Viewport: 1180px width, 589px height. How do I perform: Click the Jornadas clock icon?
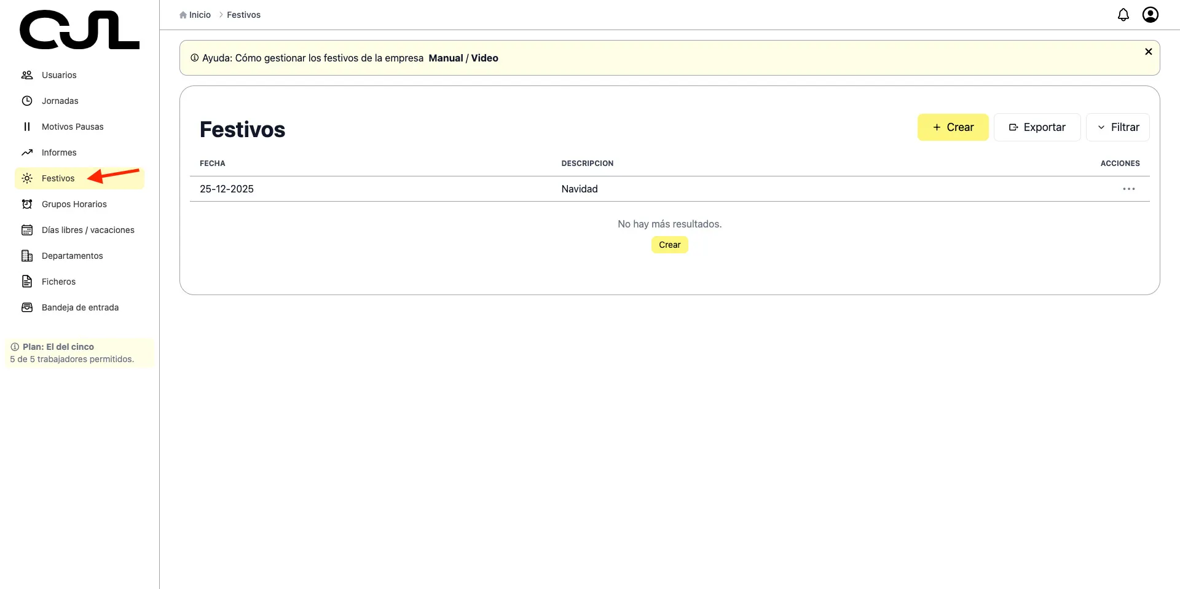(x=27, y=101)
